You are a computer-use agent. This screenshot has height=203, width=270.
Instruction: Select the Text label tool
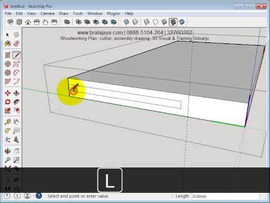(16, 131)
